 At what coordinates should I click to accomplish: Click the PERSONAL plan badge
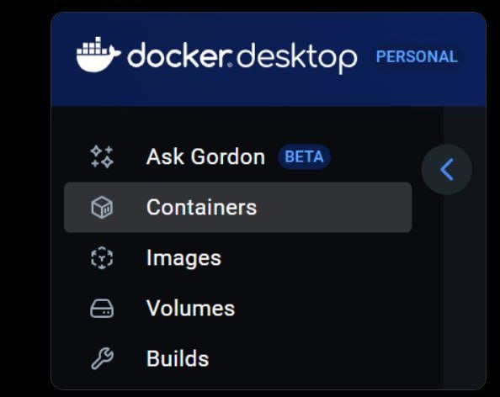click(x=417, y=56)
